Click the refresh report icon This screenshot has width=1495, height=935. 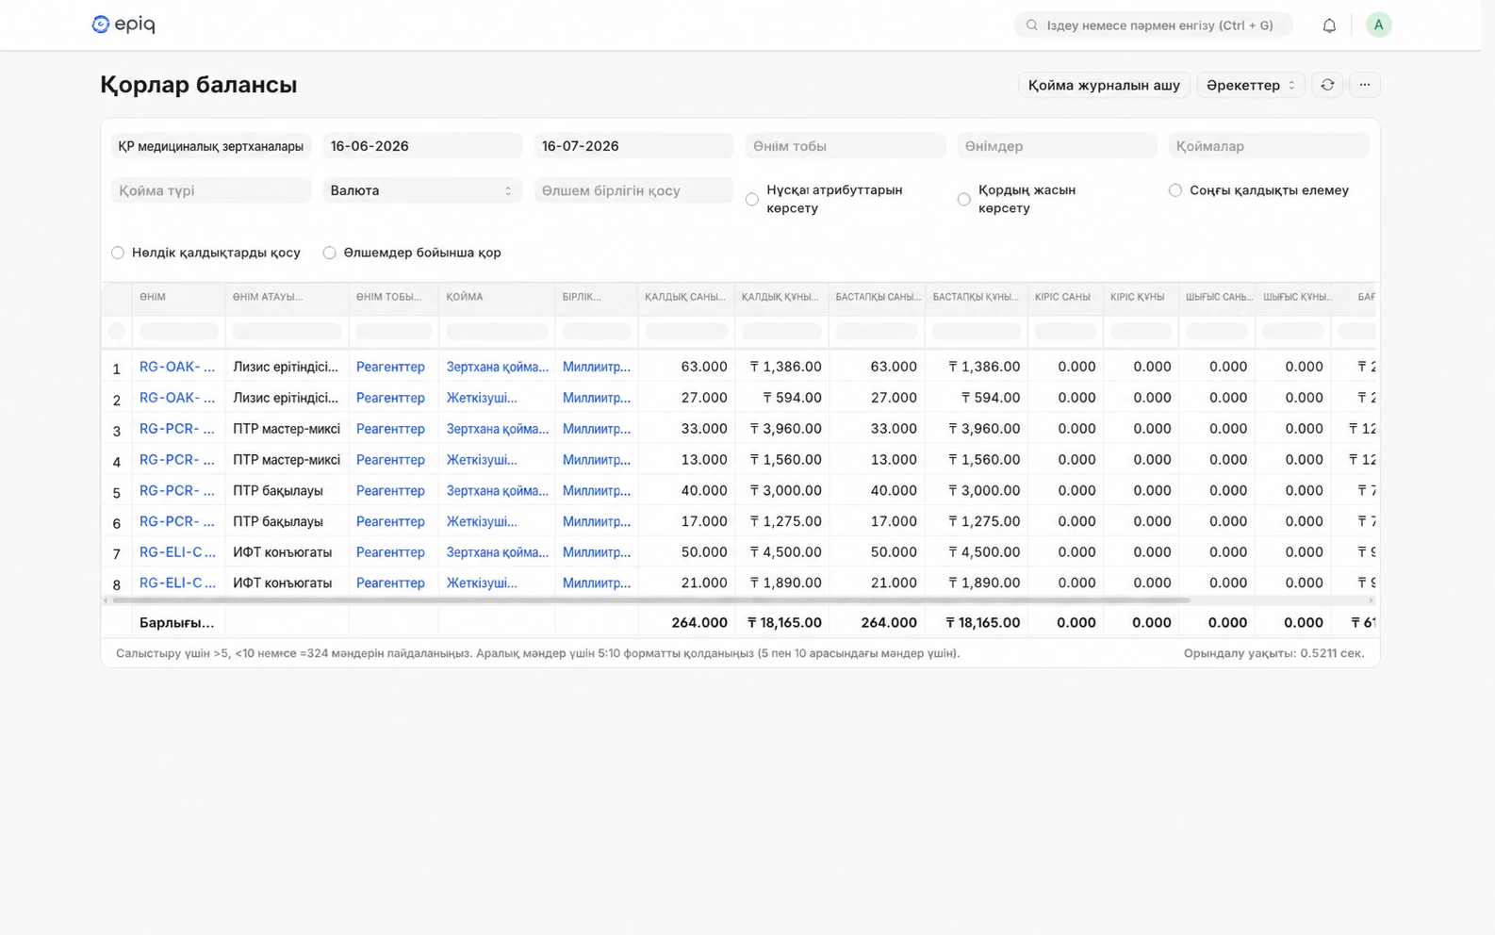point(1327,85)
